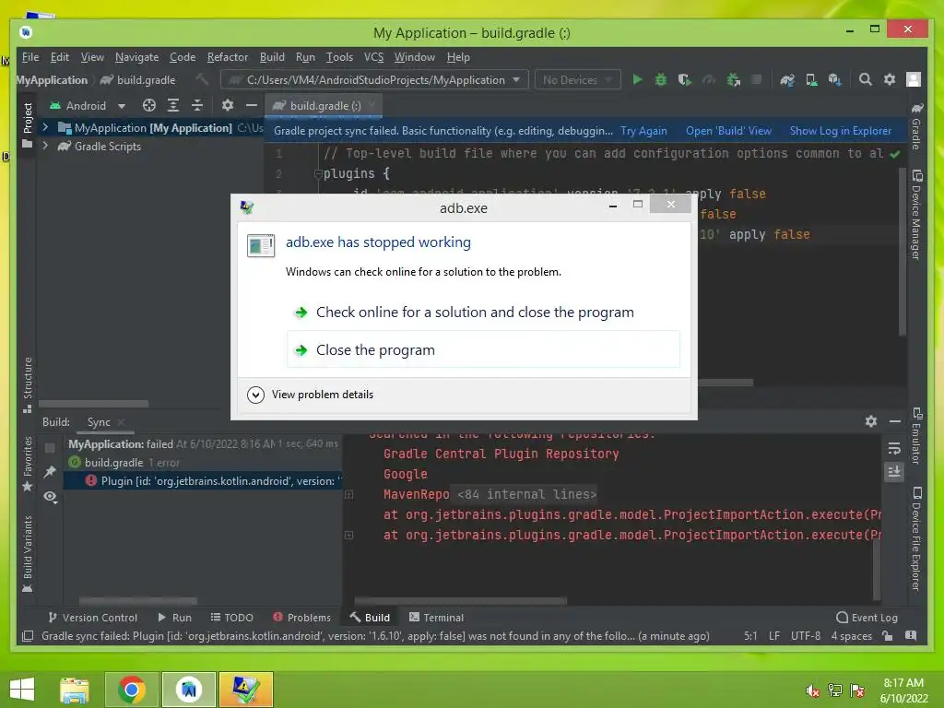The width and height of the screenshot is (944, 708).
Task: Click the stop build square icon
Action: [x=50, y=447]
